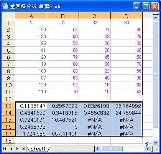Screen dimensions: 161x154
Task: Click the horizontal scrollbar thumb
Action: [x=112, y=149]
